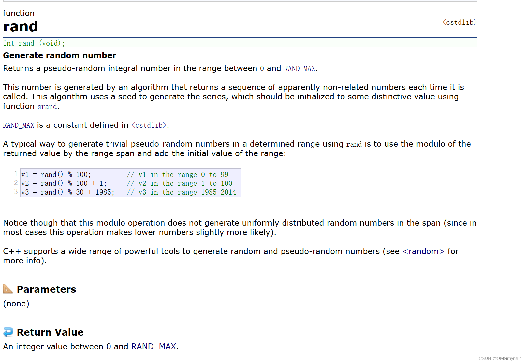Click code line 'v2 = rand() % 100 + 1;'

tap(64, 183)
